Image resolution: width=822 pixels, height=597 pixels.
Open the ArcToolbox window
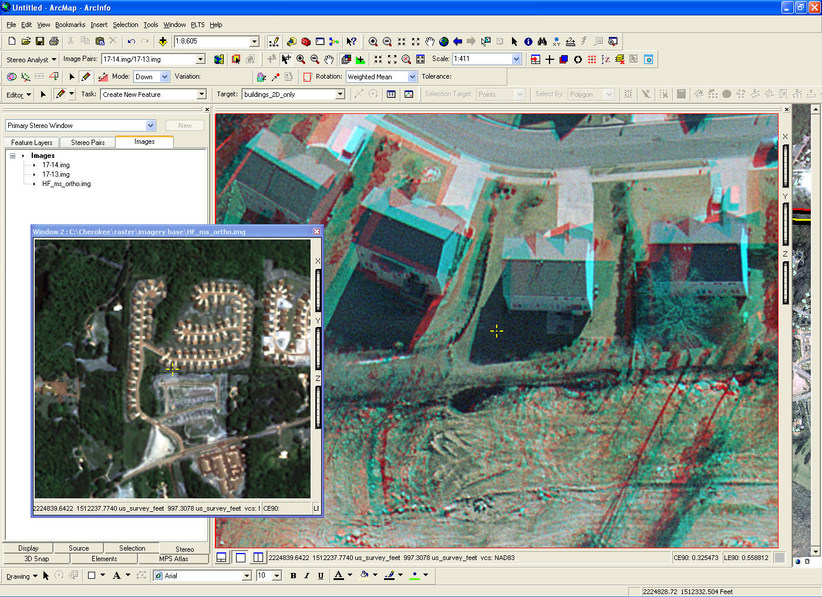[x=305, y=42]
